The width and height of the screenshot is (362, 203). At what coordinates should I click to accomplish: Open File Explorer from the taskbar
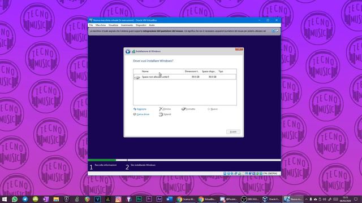click(x=56, y=199)
